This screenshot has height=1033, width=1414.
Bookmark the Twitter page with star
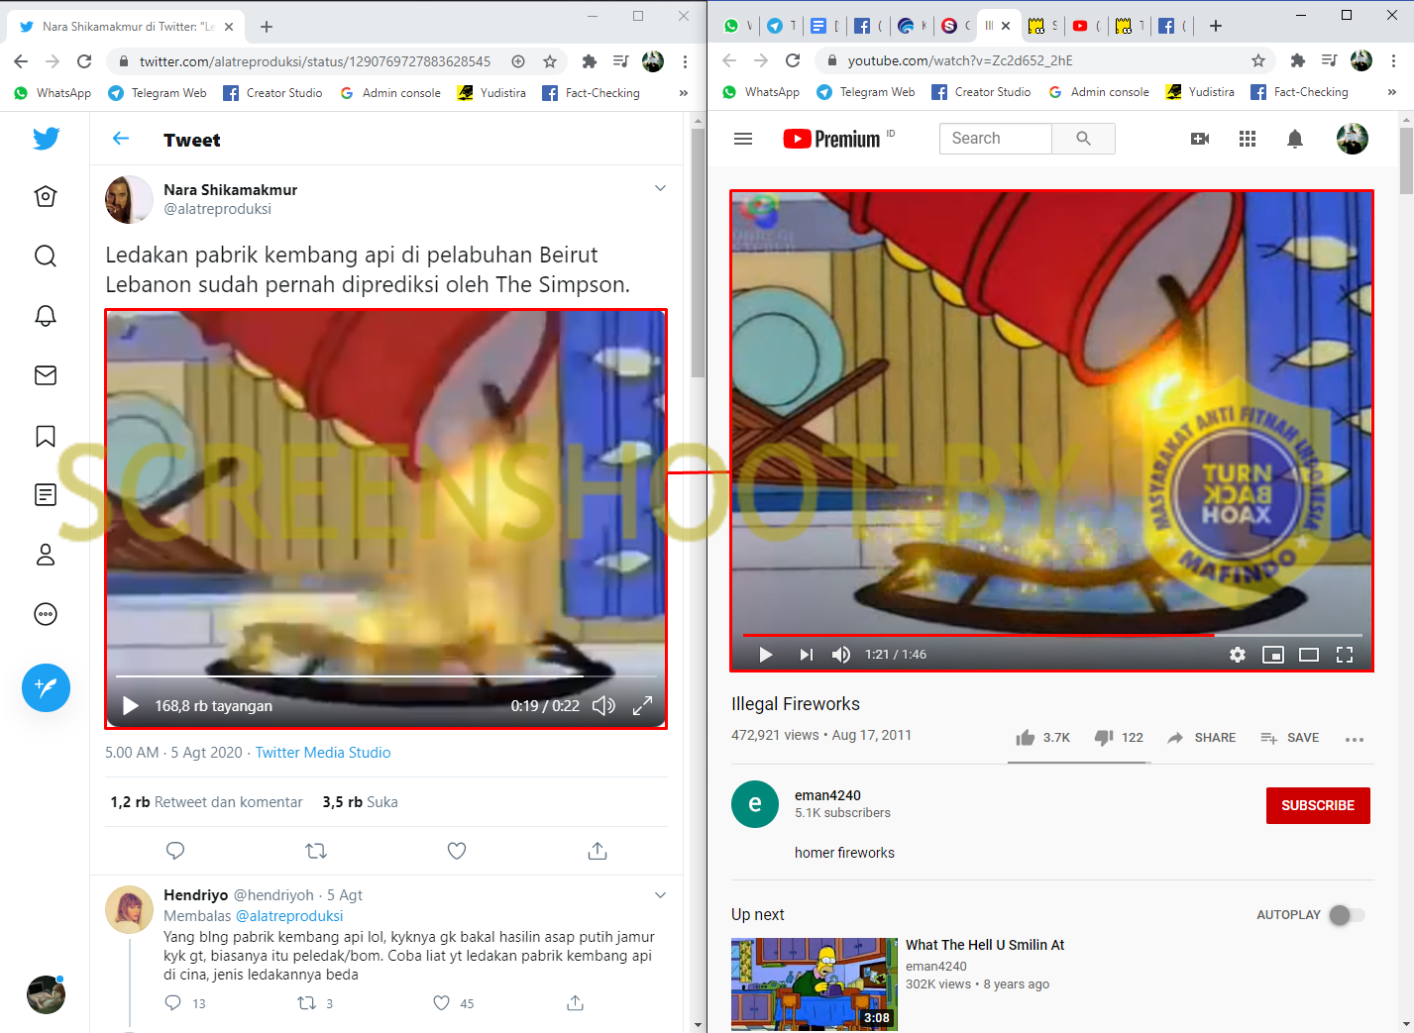pos(550,61)
